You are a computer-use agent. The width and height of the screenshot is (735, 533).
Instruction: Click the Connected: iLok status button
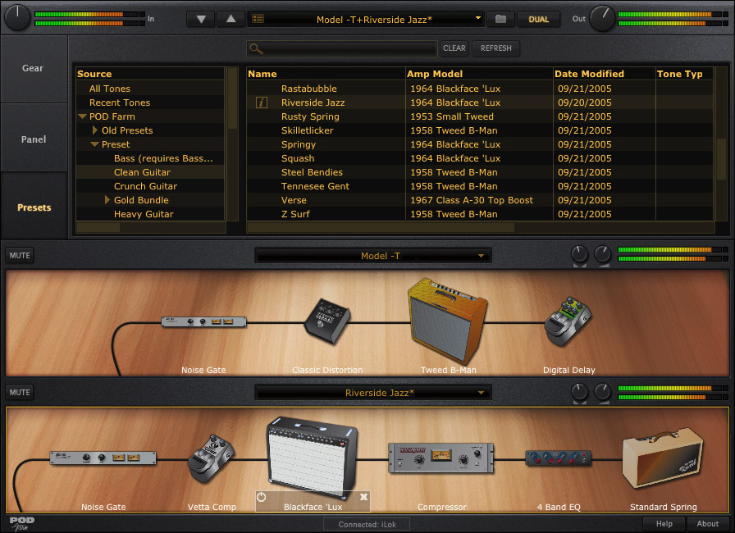(x=367, y=524)
